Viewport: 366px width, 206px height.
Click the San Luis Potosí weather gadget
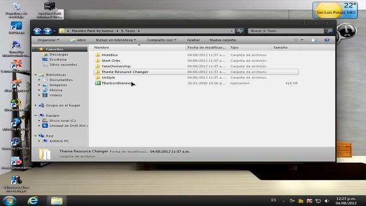click(335, 10)
